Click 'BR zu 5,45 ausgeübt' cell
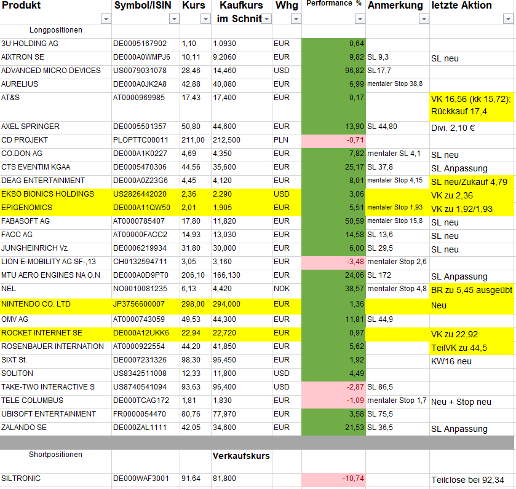 472,291
